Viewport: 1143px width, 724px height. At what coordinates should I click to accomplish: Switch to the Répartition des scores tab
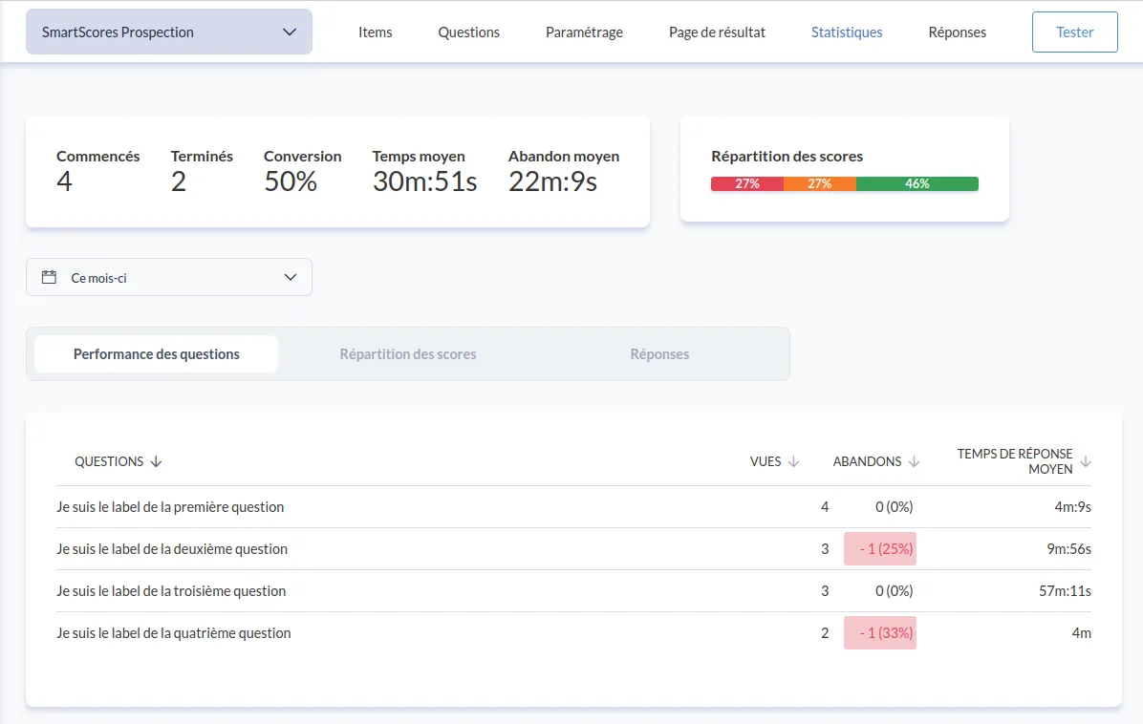click(408, 353)
